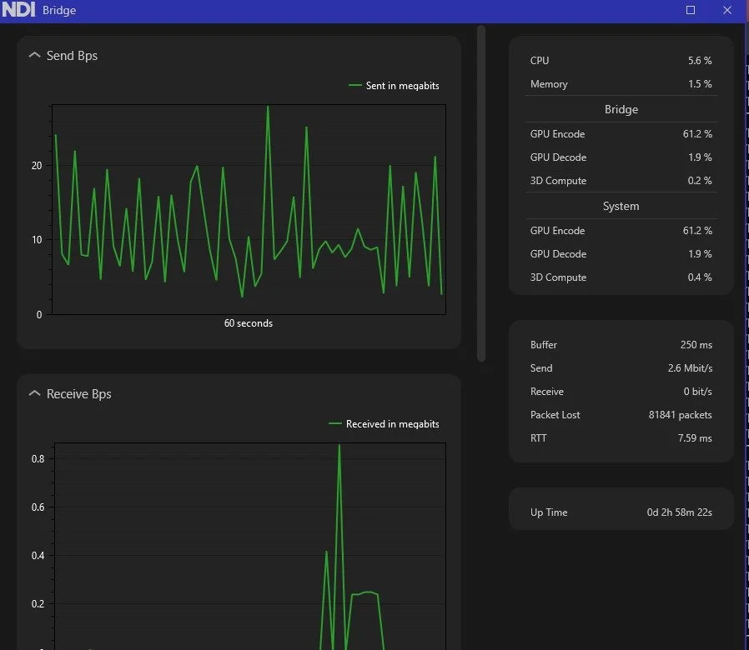Viewport: 749px width, 650px height.
Task: Click the NDI logo in title bar
Action: pyautogui.click(x=18, y=9)
